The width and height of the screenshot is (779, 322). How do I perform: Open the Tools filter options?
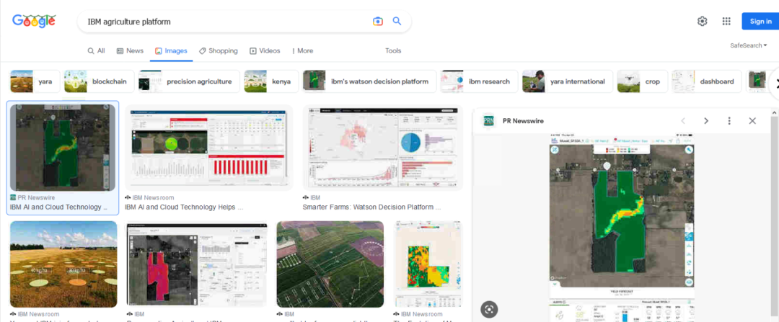coord(393,51)
